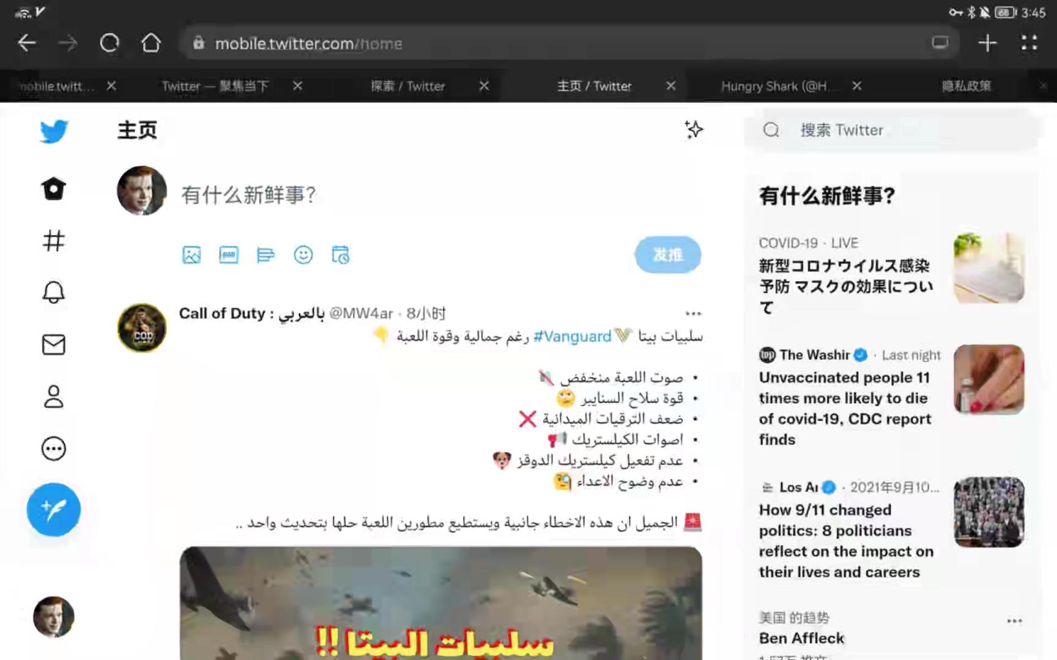The height and width of the screenshot is (660, 1057).
Task: Toggle top tweets with the sparkle icon
Action: [694, 130]
